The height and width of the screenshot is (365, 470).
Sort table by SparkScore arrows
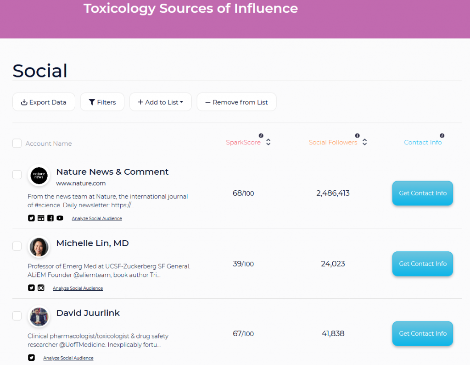pyautogui.click(x=268, y=142)
